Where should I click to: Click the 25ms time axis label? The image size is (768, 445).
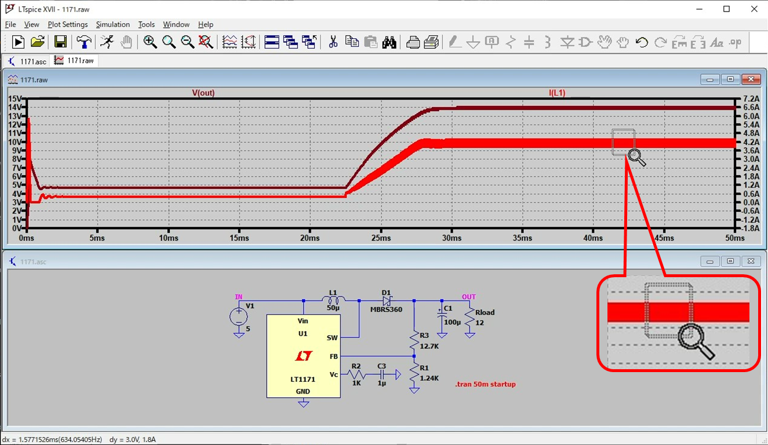[x=381, y=238]
